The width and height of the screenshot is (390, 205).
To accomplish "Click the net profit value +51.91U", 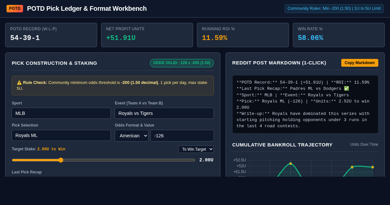I will [x=121, y=38].
